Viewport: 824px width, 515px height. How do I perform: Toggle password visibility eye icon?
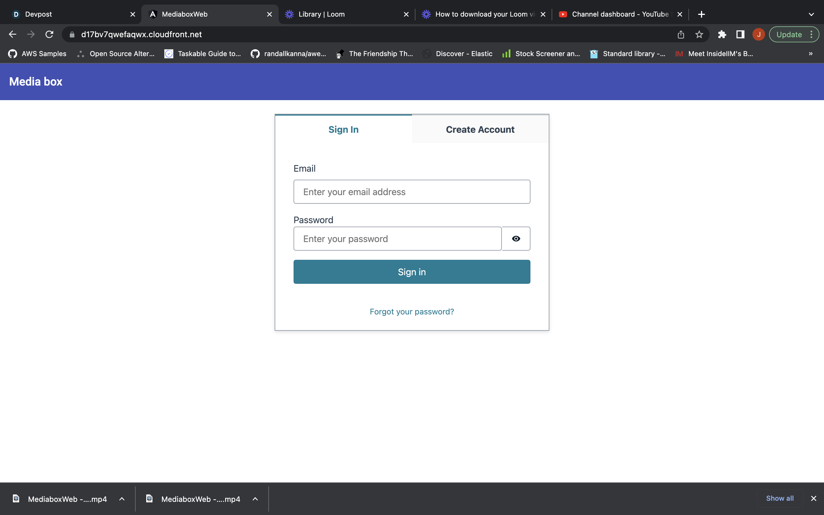(x=516, y=239)
